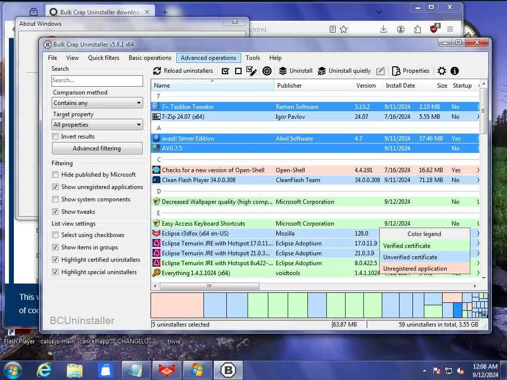Click the Select all checked-box toolbar icon
Screen dimensions: 507x380
(x=225, y=71)
